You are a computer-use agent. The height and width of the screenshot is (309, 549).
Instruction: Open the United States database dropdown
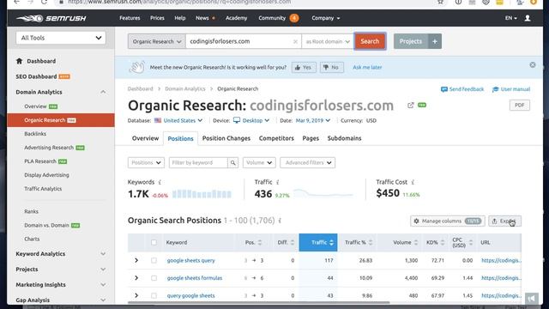tap(183, 120)
